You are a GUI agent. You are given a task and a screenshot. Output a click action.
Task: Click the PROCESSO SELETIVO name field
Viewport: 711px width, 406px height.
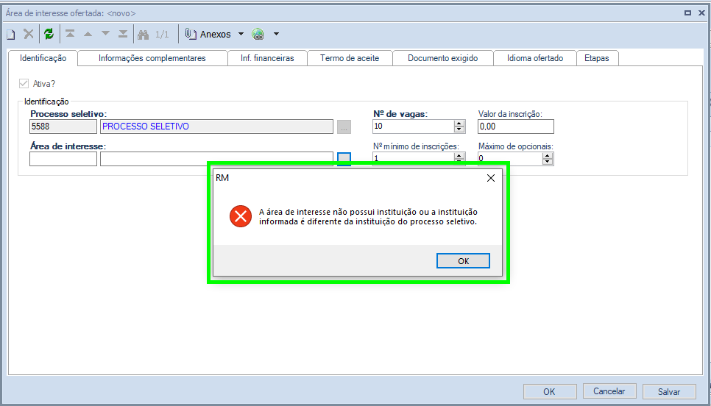(x=216, y=127)
